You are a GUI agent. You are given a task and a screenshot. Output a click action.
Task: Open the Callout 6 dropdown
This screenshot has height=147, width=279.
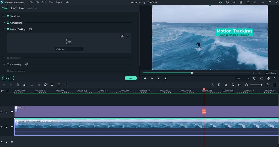69,49
